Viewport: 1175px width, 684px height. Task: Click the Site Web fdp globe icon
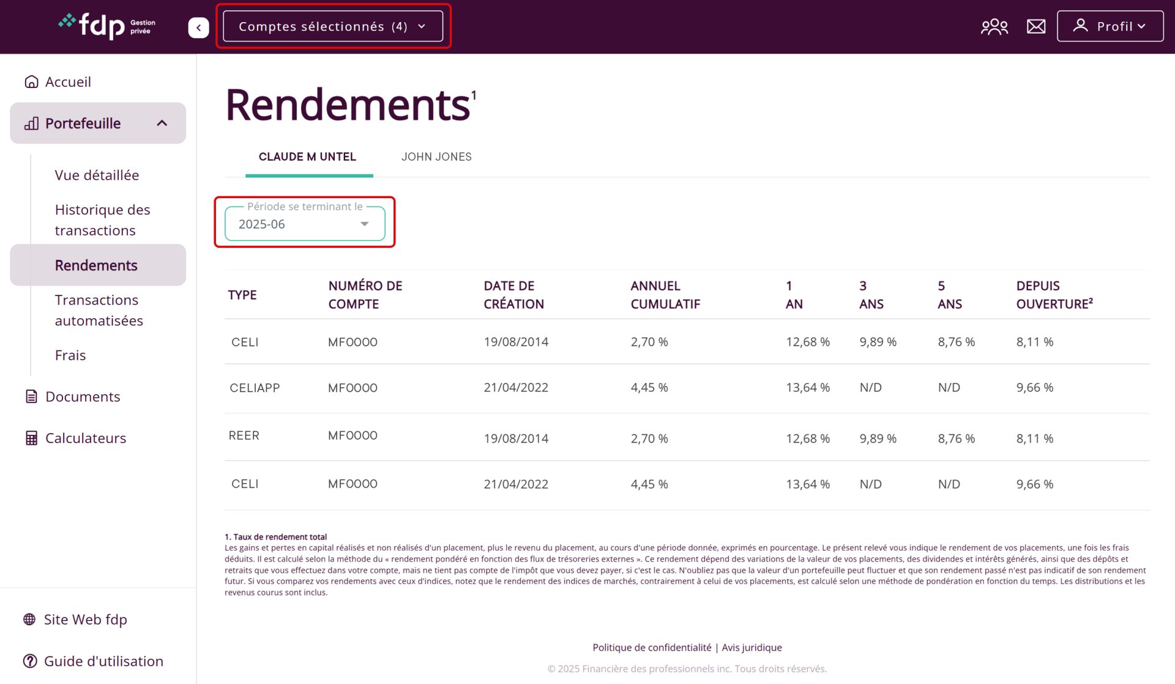[29, 619]
